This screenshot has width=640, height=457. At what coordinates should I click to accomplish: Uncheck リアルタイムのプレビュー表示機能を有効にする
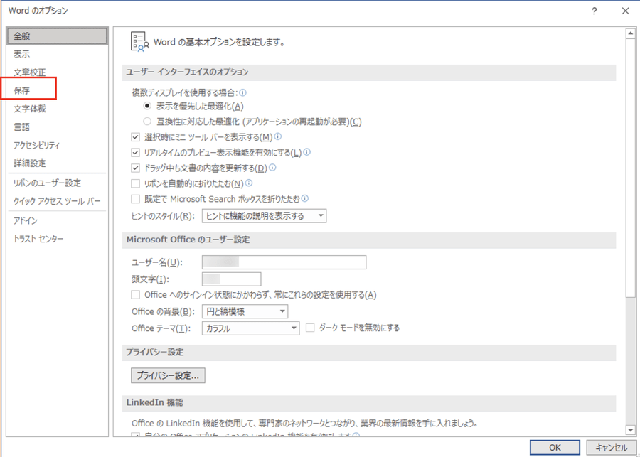point(136,153)
